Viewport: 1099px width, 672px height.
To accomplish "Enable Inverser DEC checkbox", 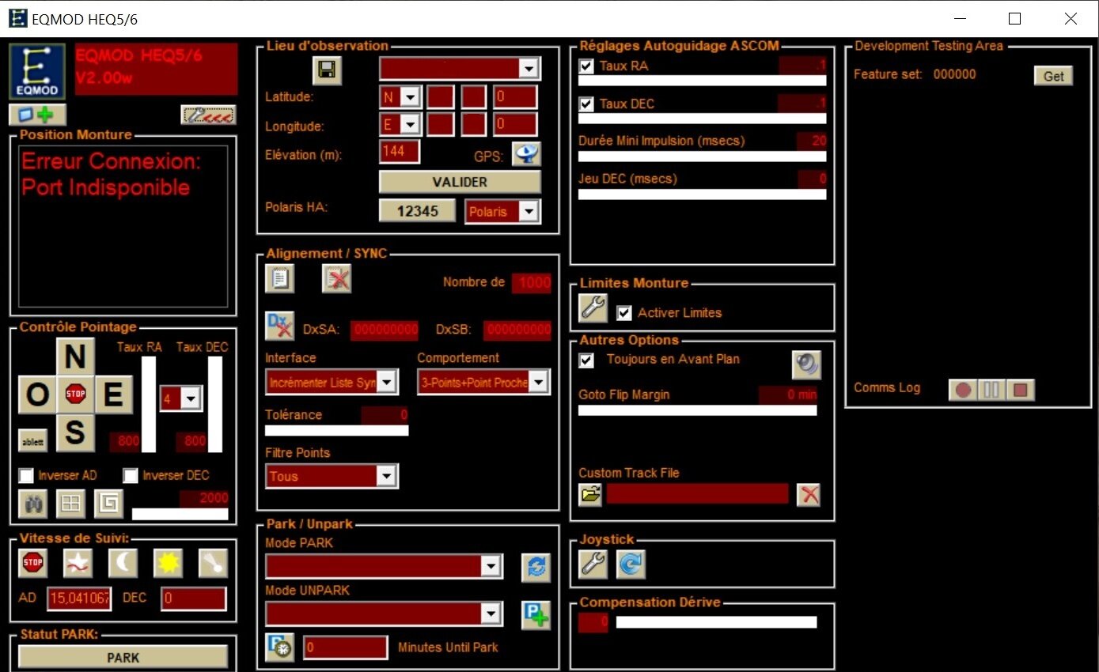I will coord(131,475).
